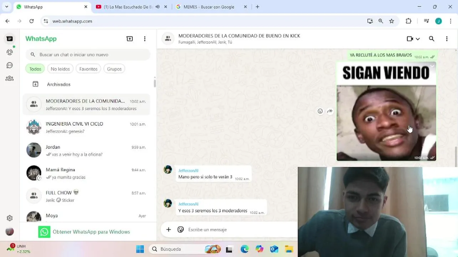Go back in browser history
The image size is (458, 257).
tap(7, 21)
